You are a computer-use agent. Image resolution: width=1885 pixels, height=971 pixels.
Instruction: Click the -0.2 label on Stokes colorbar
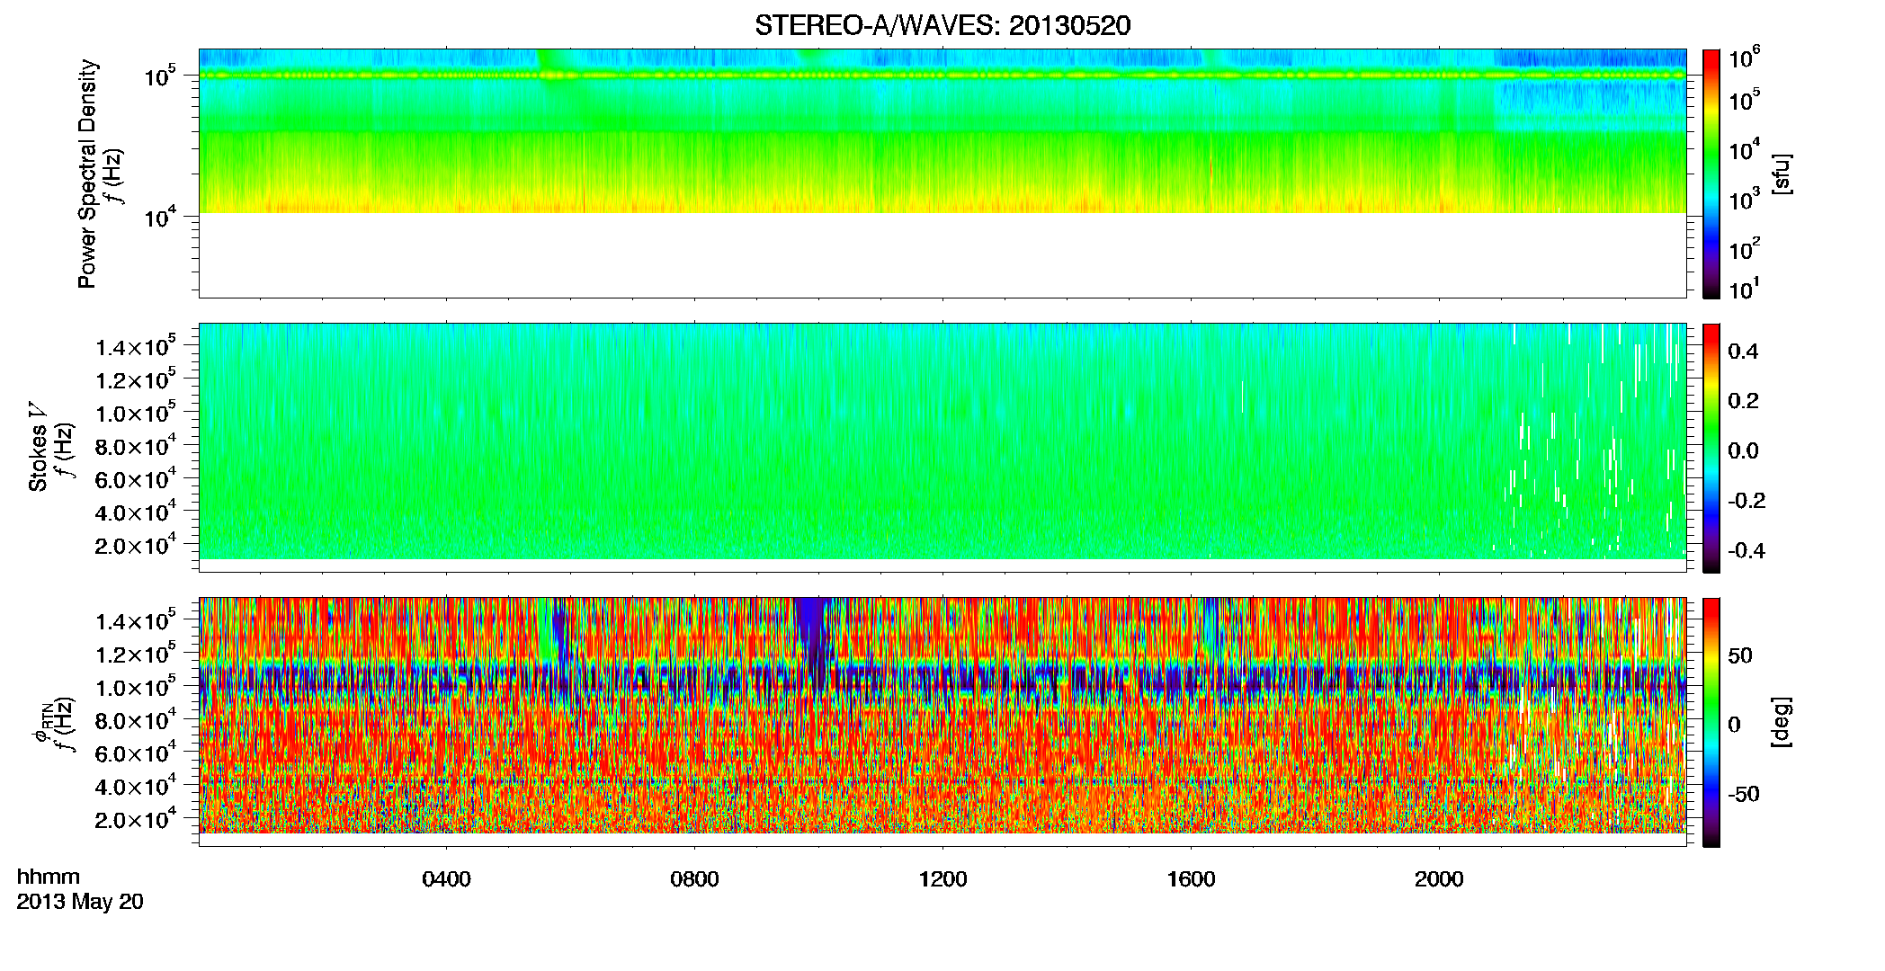pyautogui.click(x=1747, y=501)
